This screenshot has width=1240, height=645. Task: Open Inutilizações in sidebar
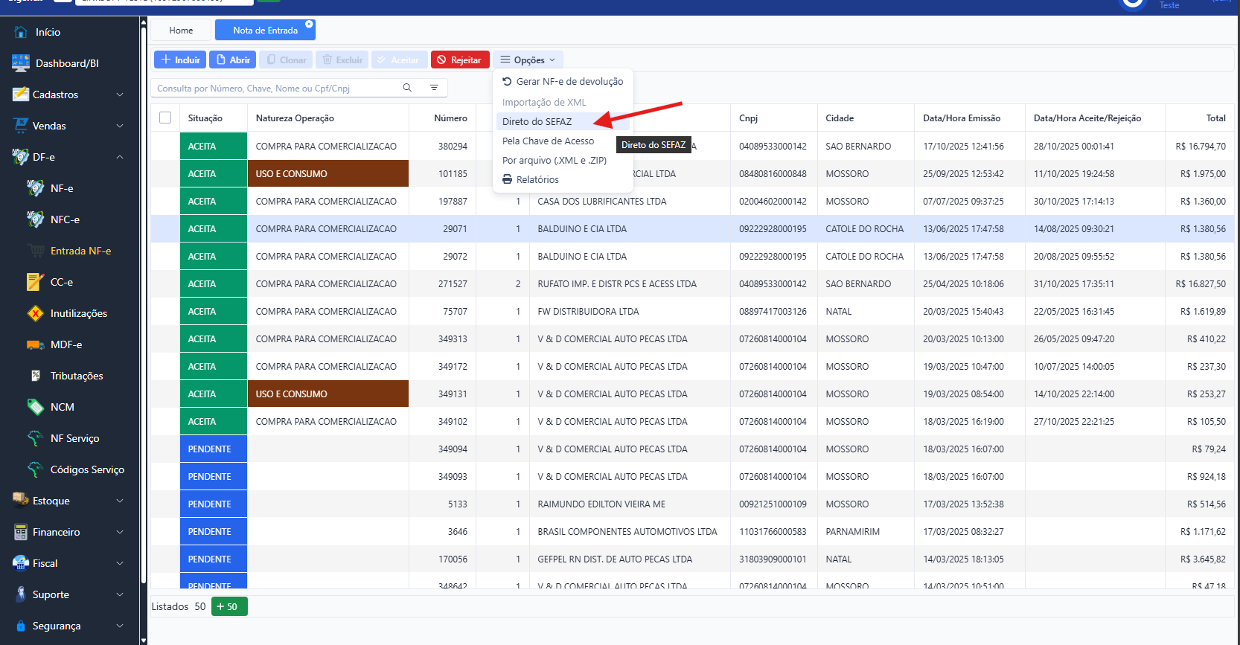coord(78,313)
